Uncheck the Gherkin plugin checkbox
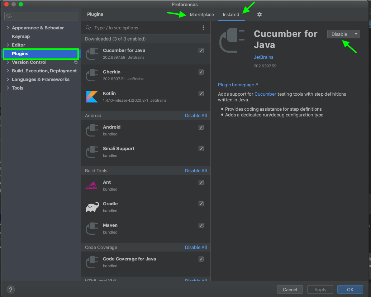Screen dimensions: 371x297 pos(201,72)
